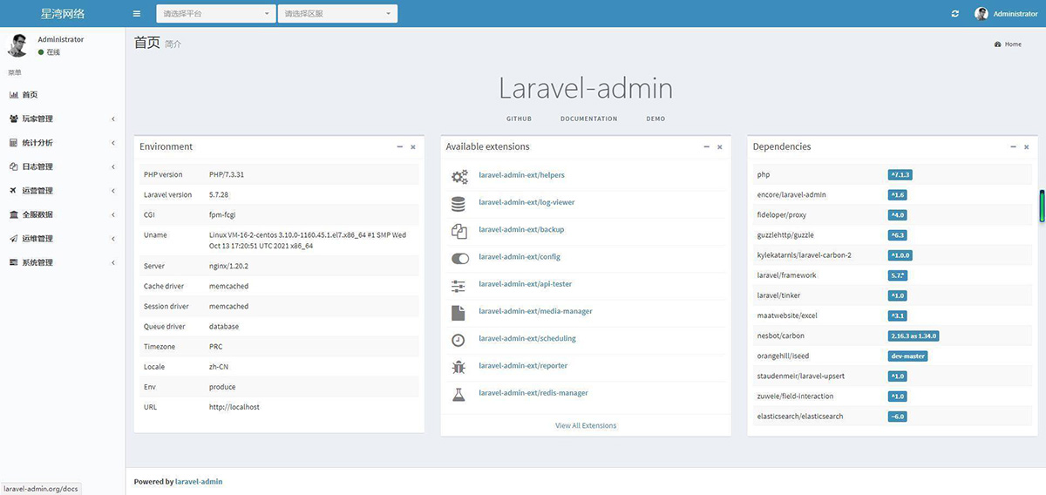Click the sliders icon for api-tester
This screenshot has width=1046, height=495.
point(458,285)
